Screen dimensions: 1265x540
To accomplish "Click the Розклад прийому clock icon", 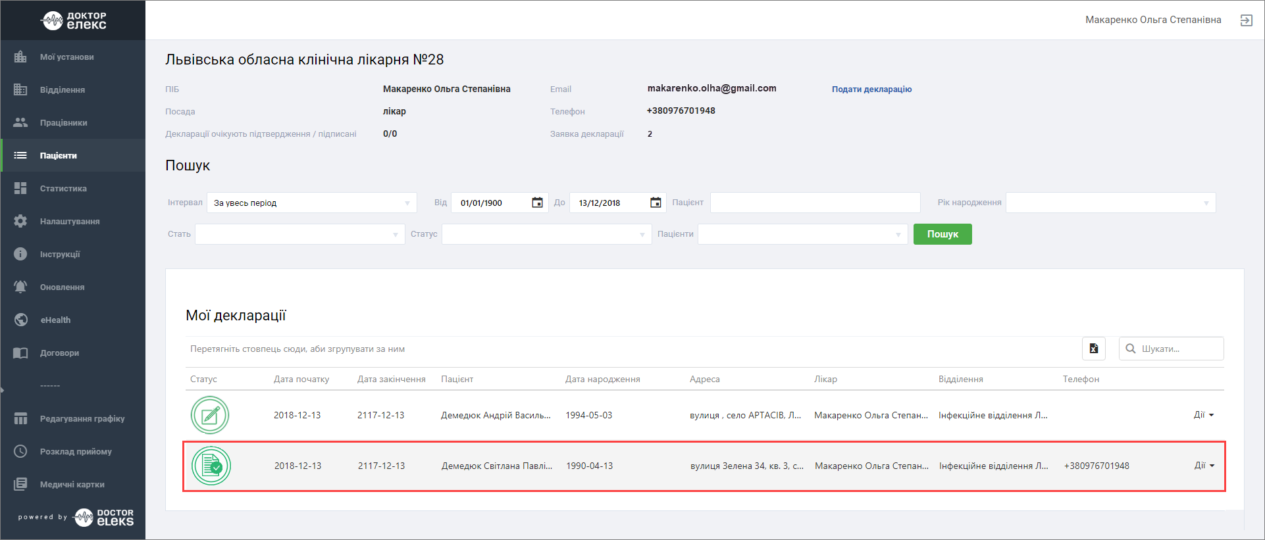I will [x=20, y=451].
